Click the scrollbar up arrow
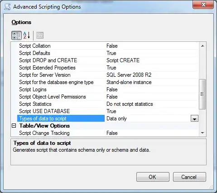This screenshot has width=217, height=193. pyautogui.click(x=203, y=46)
